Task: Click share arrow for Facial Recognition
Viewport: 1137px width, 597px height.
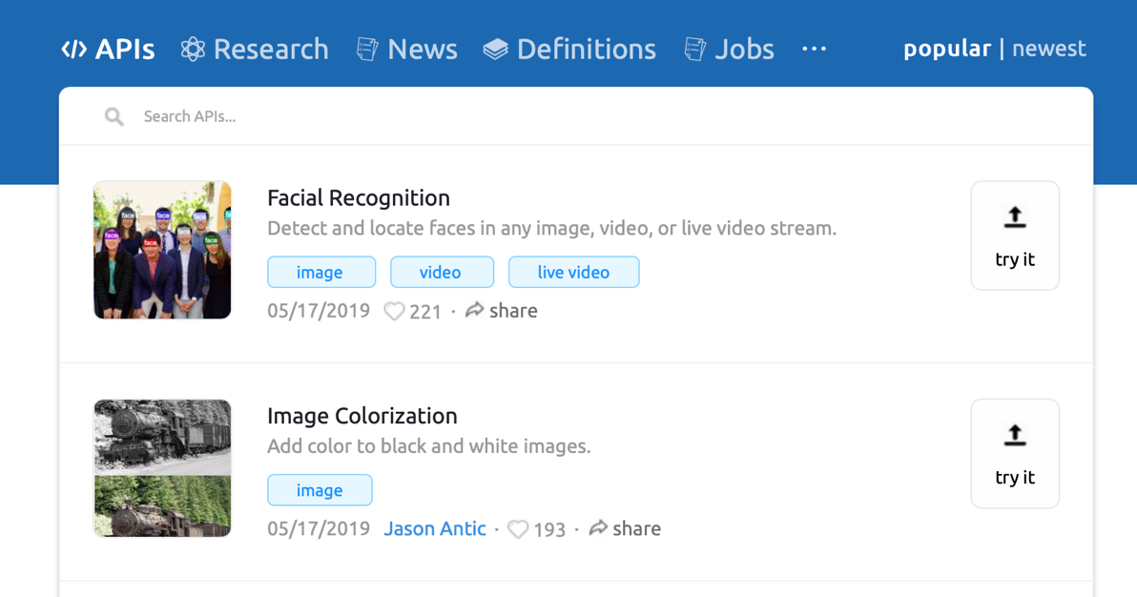Action: tap(474, 311)
